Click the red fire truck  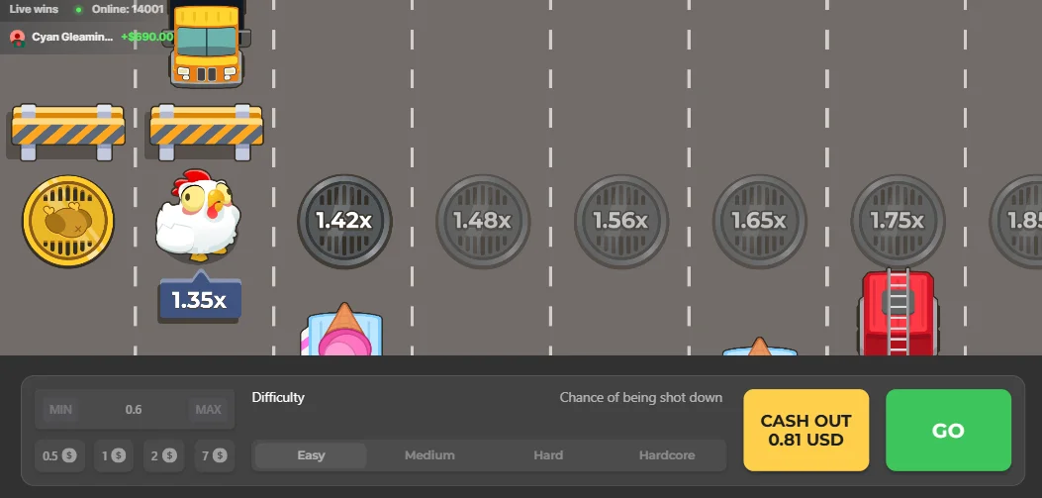coord(898,312)
